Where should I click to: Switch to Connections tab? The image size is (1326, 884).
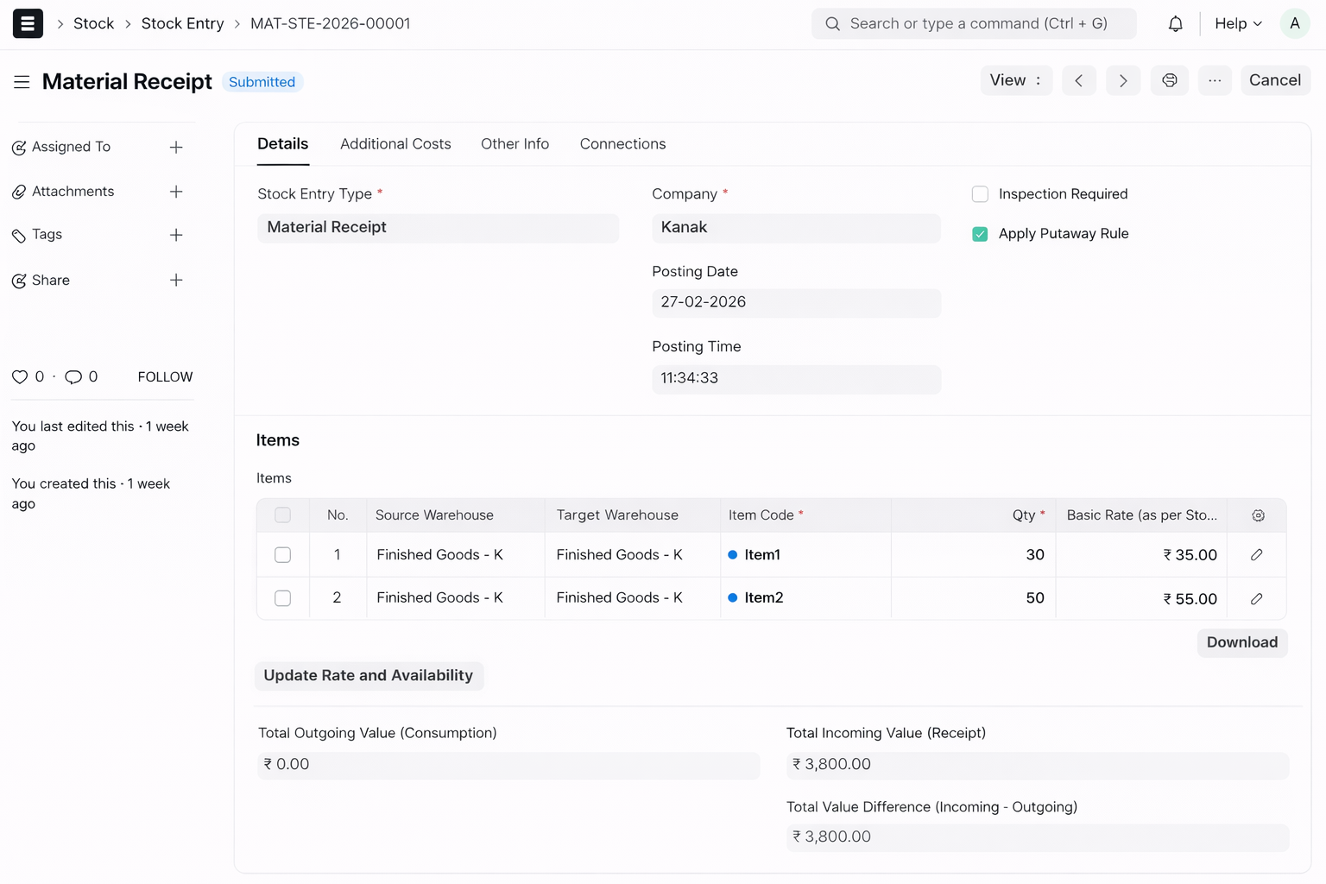point(622,144)
